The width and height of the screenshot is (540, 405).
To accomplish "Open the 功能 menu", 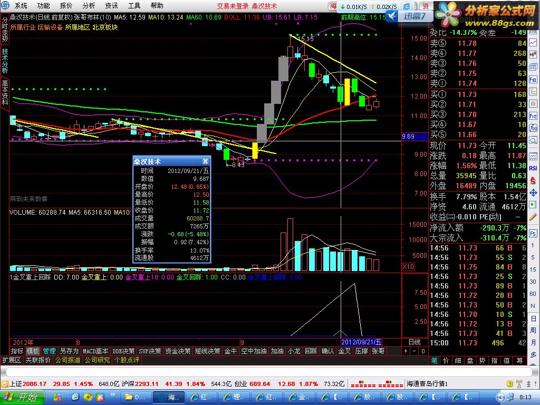I will point(43,5).
